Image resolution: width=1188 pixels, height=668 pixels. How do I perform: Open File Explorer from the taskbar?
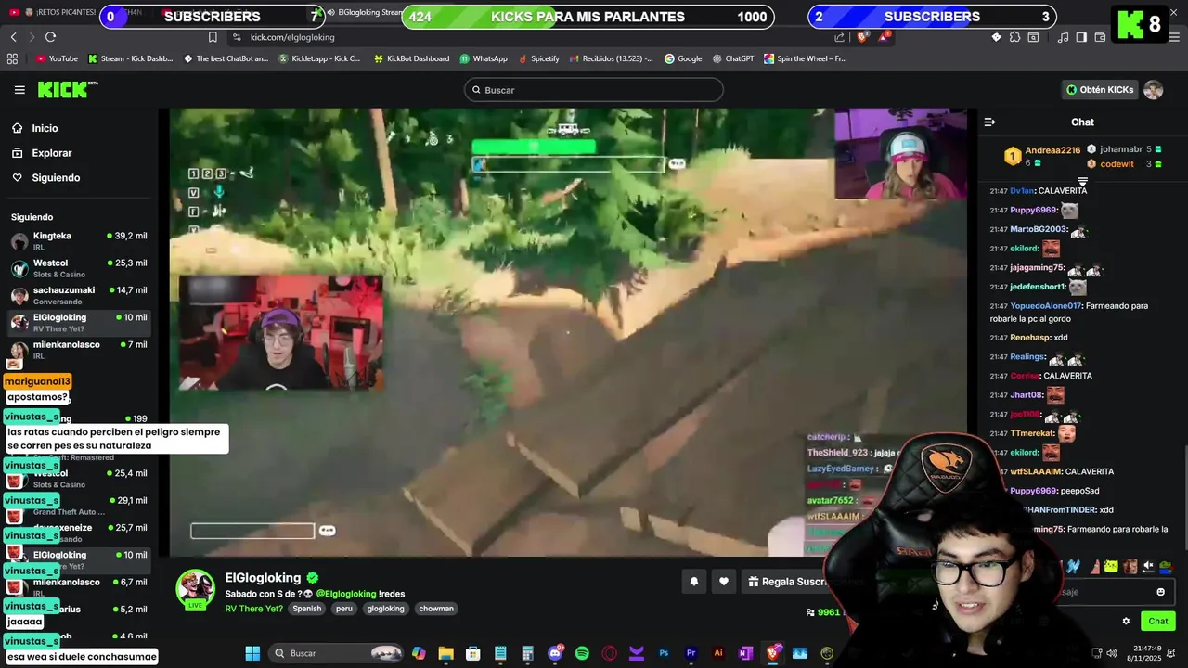(445, 653)
